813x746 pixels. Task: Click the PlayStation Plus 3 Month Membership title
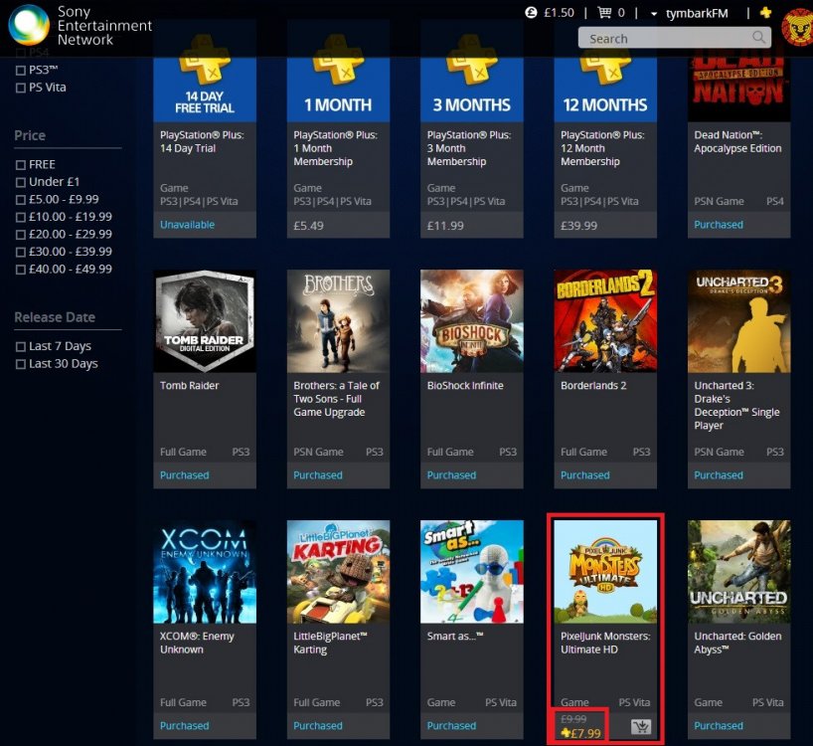469,148
